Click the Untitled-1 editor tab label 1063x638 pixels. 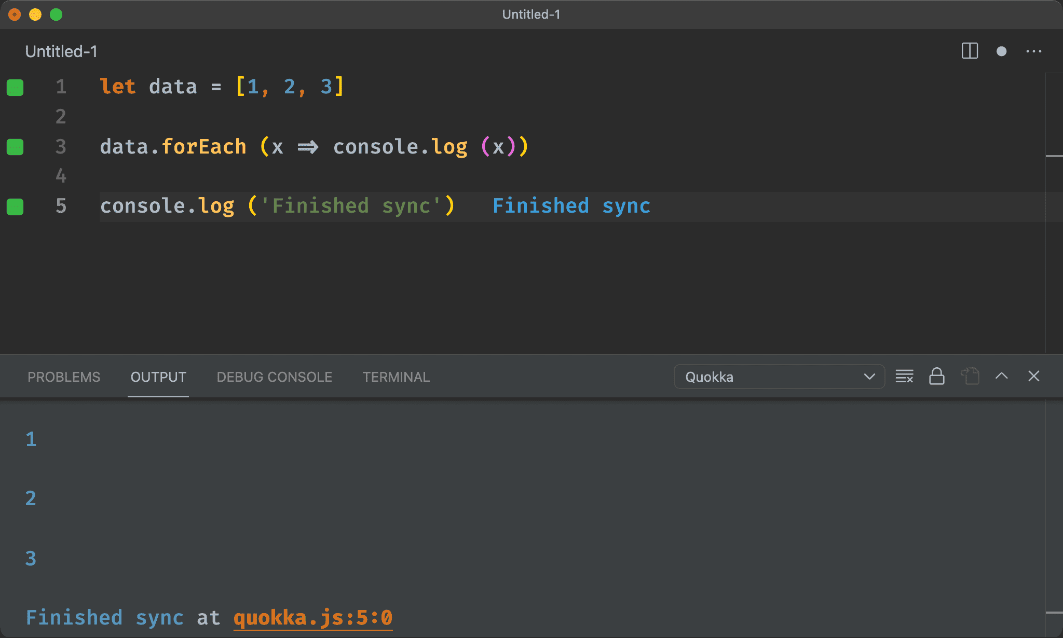(61, 51)
